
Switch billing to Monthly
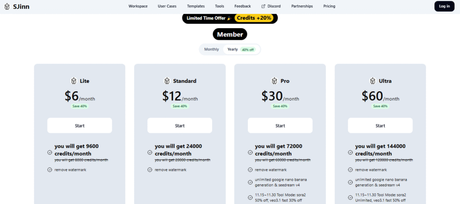(212, 49)
